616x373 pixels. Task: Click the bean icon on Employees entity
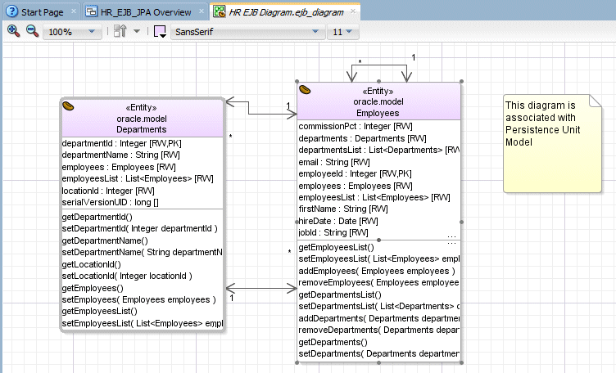pos(305,90)
